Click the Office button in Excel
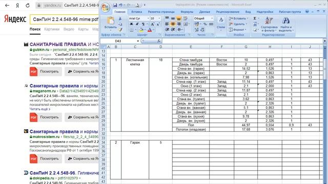 106,8
